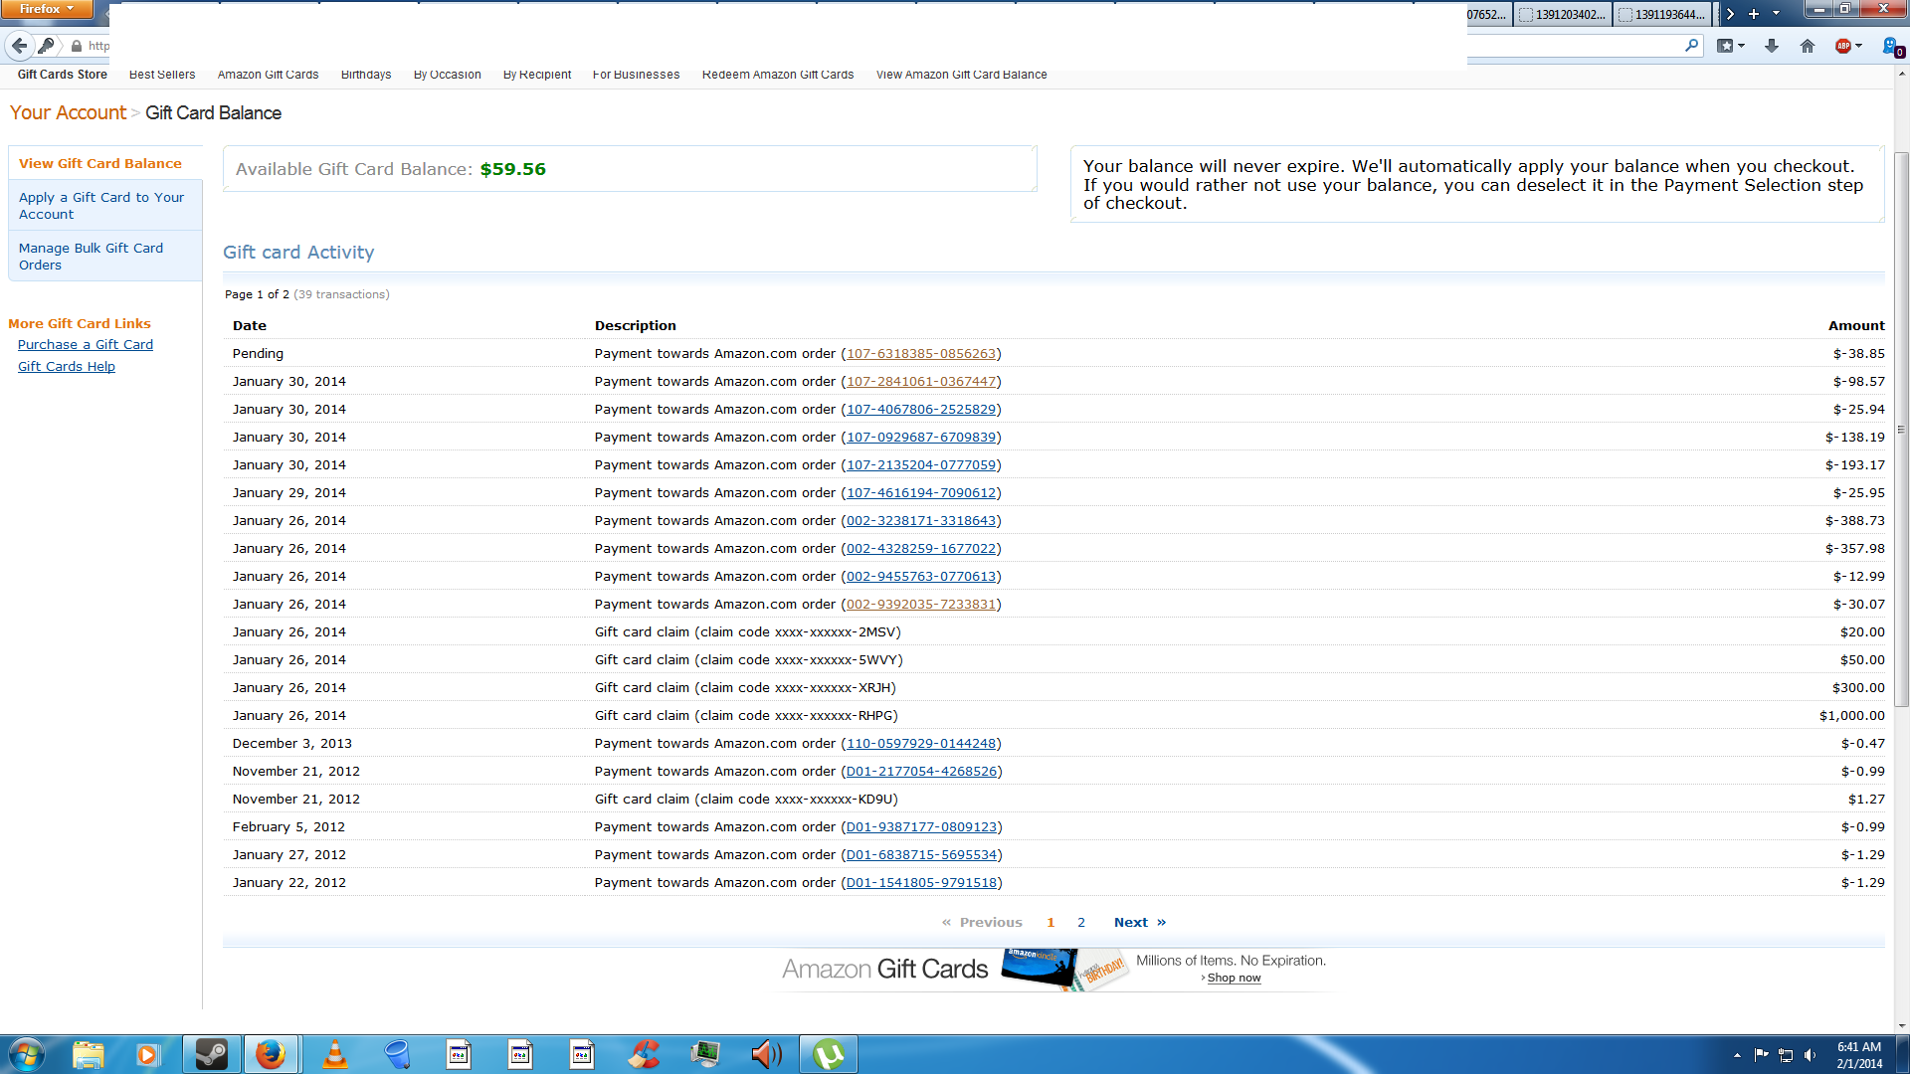Click the system tray volume speaker icon
Viewport: 1910px width, 1074px height.
click(x=1810, y=1055)
